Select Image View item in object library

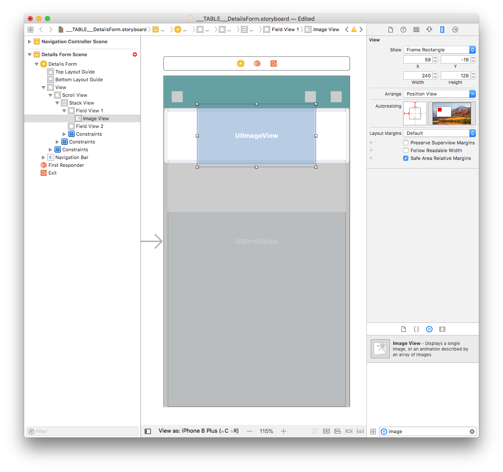[423, 349]
